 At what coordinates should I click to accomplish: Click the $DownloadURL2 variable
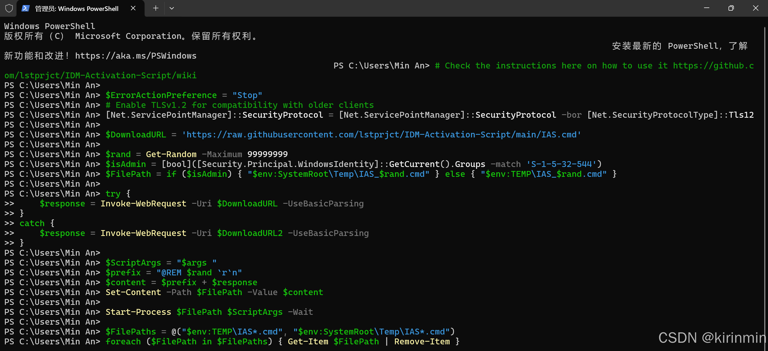pos(250,233)
